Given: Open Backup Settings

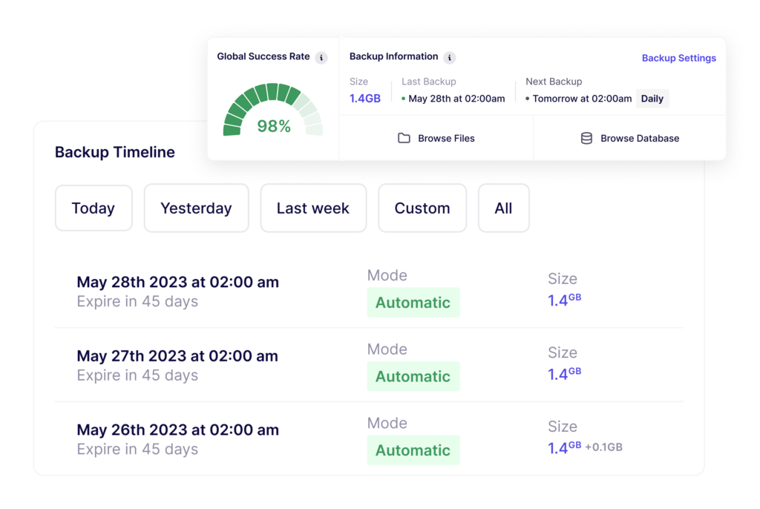Looking at the screenshot, I should [678, 58].
